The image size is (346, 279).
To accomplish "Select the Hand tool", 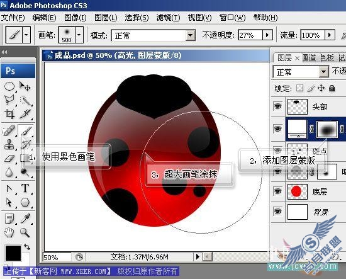I will [x=9, y=232].
